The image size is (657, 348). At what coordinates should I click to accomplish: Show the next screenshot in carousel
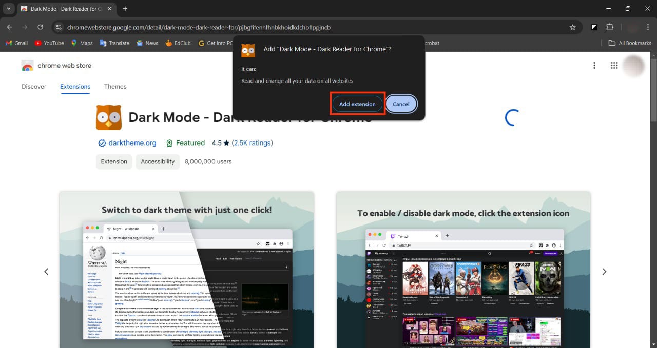[x=604, y=272]
